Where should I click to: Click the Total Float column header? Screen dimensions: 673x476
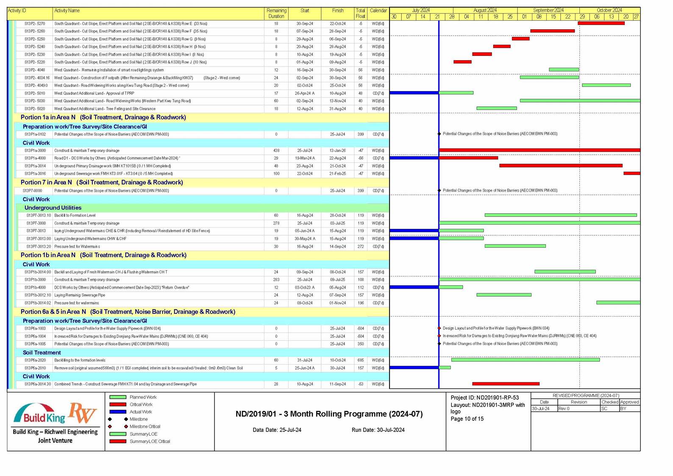tap(360, 14)
